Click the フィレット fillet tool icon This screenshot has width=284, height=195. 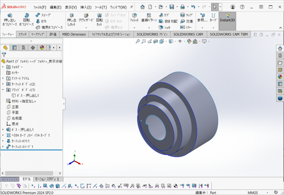click(134, 15)
